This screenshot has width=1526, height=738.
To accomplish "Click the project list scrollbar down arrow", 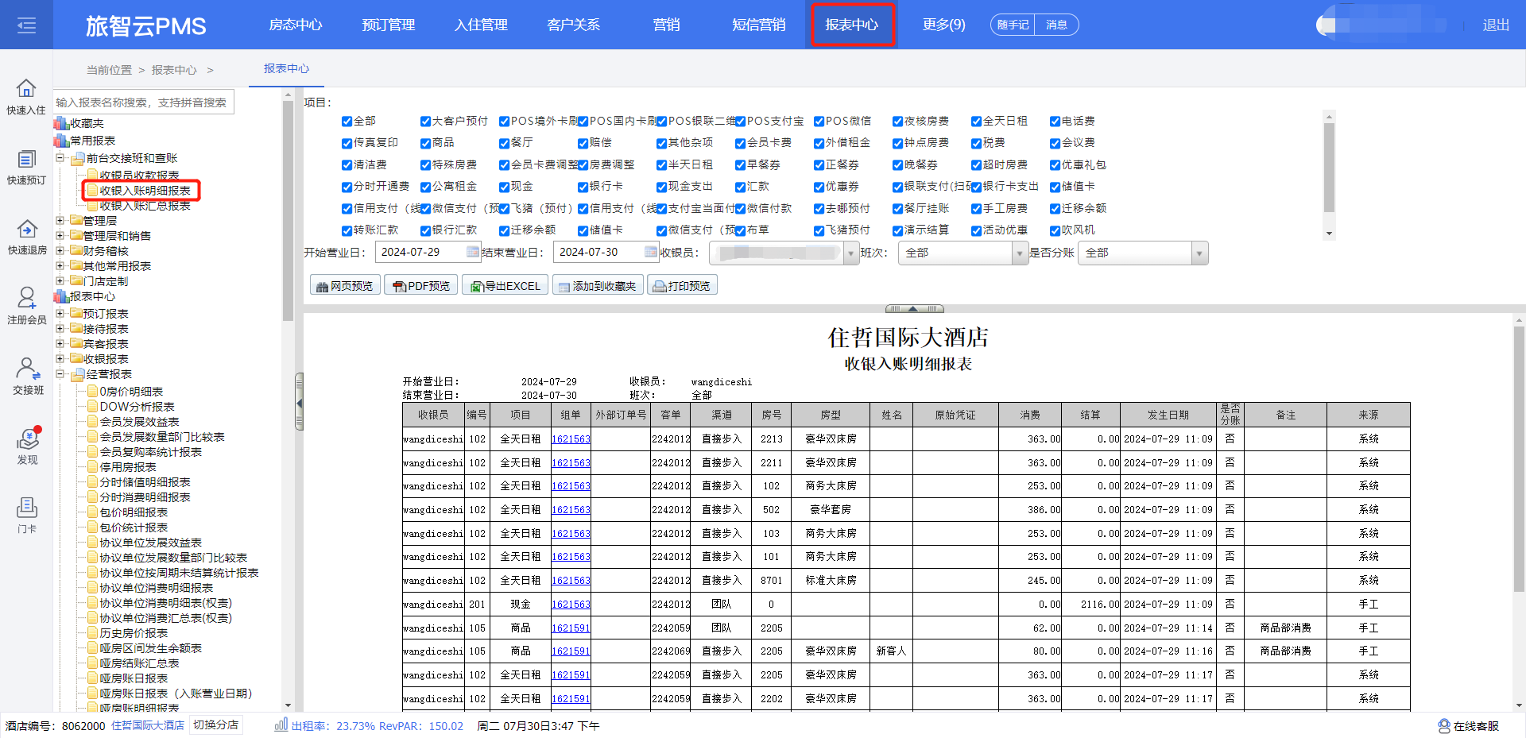I will click(x=1329, y=234).
